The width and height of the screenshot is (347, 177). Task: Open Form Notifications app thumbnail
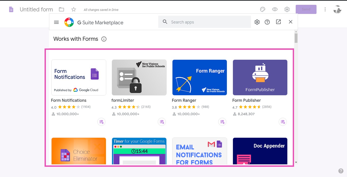(79, 77)
